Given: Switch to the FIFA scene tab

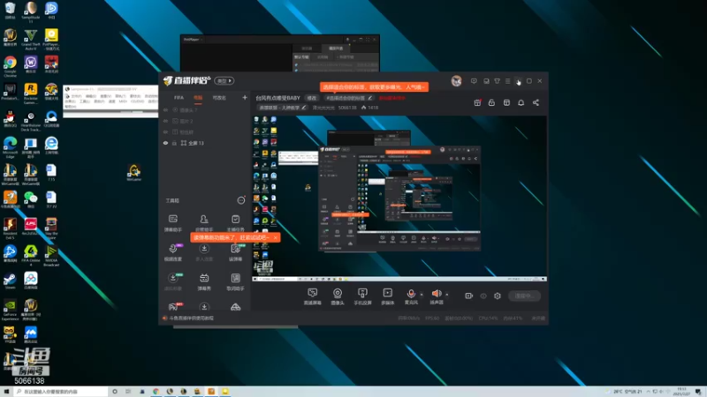Looking at the screenshot, I should click(179, 98).
